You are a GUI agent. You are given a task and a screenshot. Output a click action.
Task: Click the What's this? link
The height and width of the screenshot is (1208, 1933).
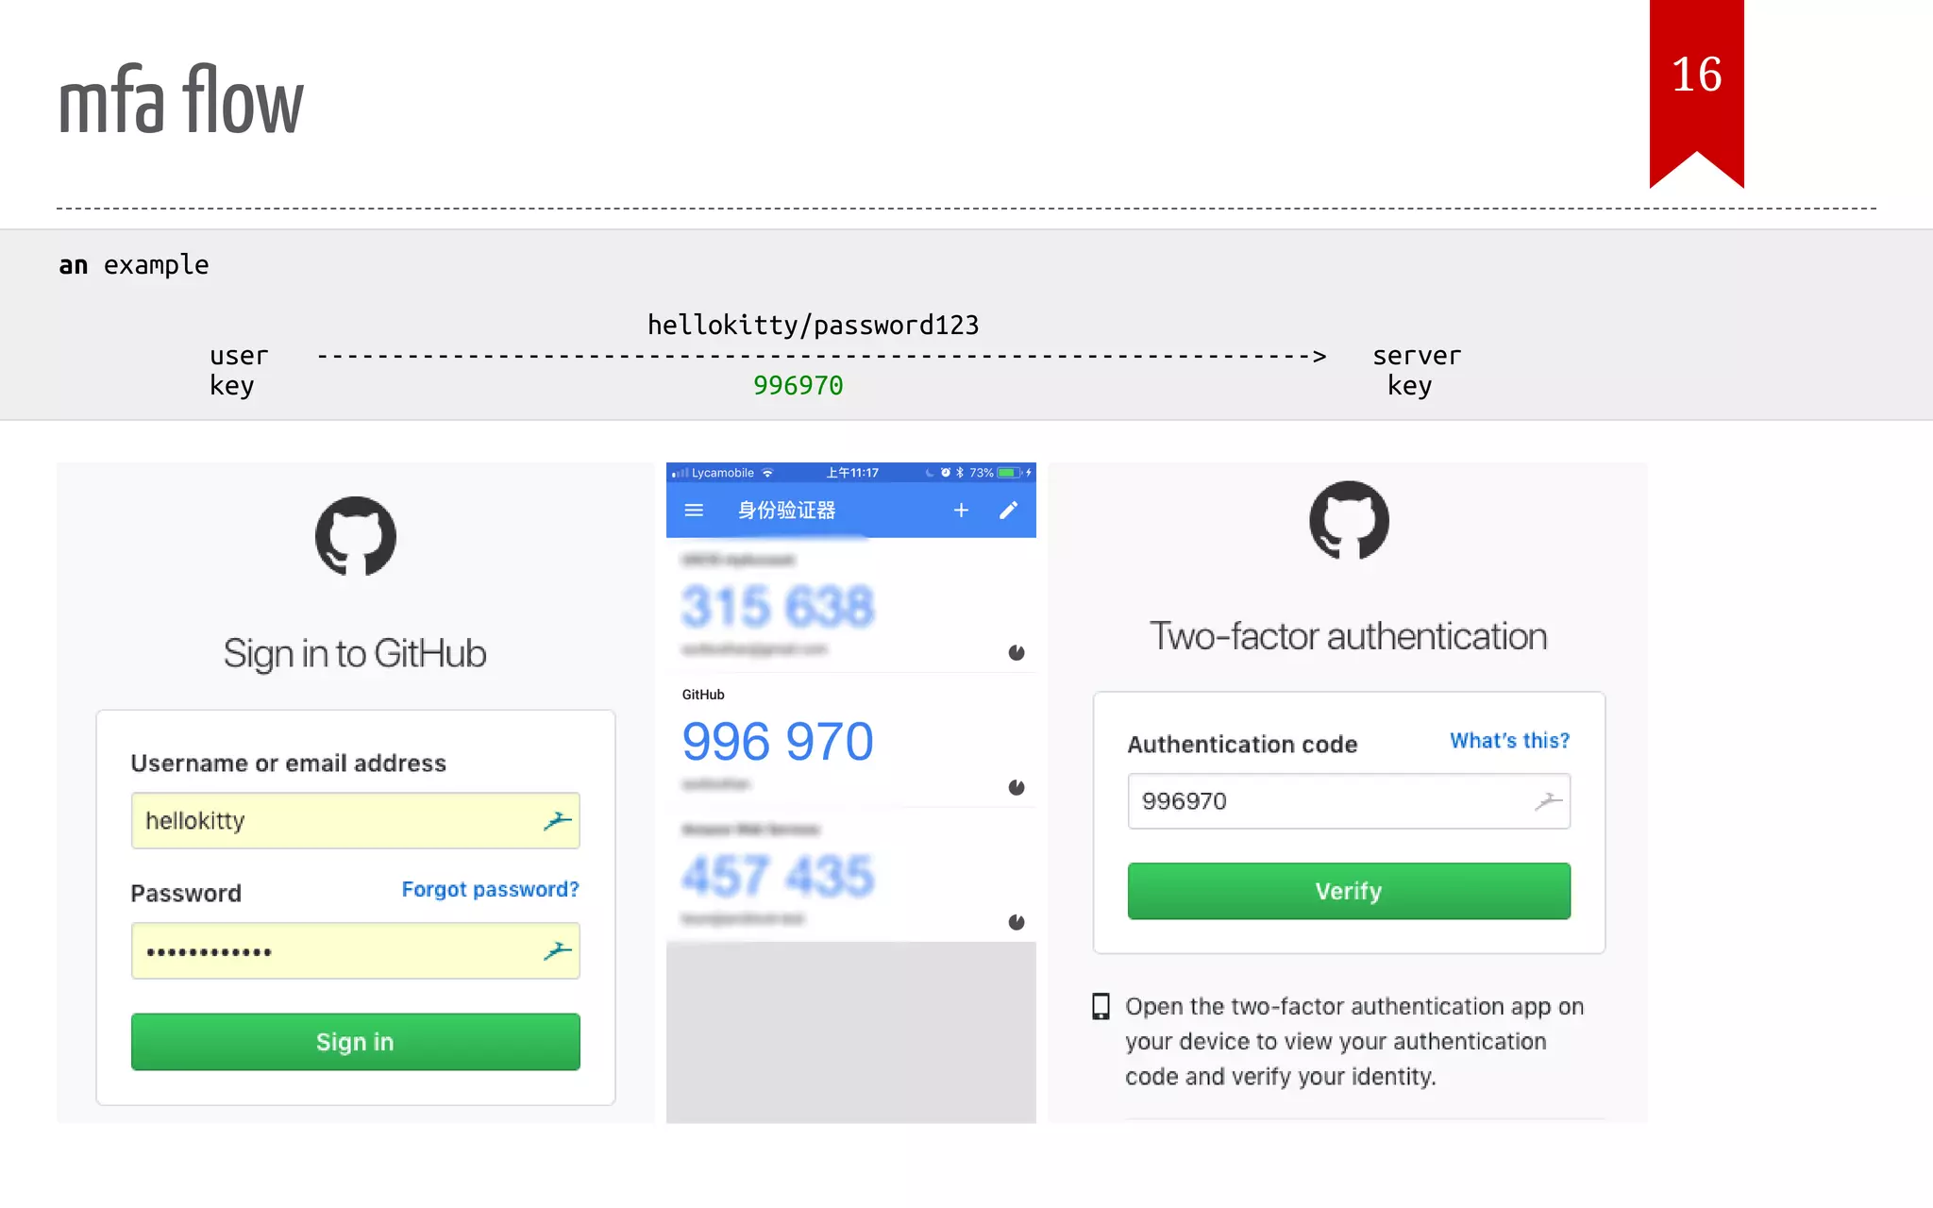click(1509, 741)
